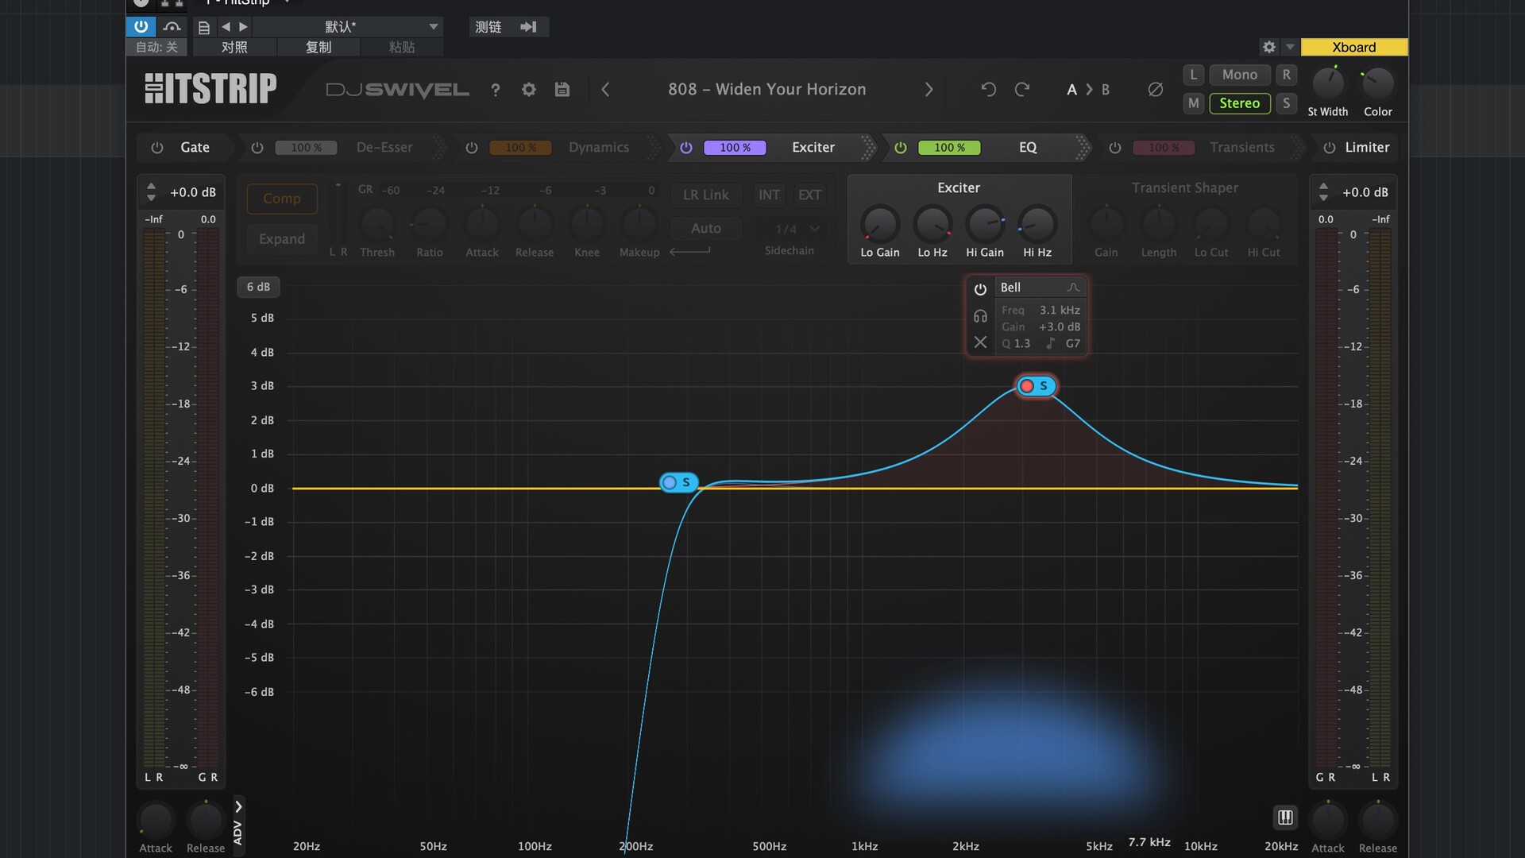Select the De-Esser module tab
1525x858 pixels.
384,148
